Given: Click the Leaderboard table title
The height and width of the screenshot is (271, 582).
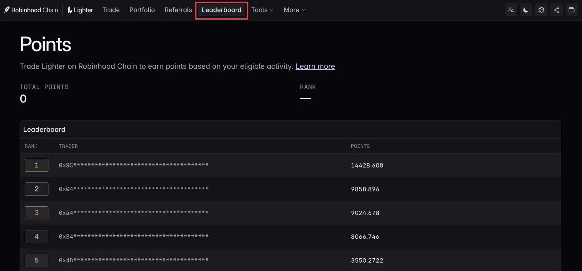Looking at the screenshot, I should pyautogui.click(x=44, y=129).
